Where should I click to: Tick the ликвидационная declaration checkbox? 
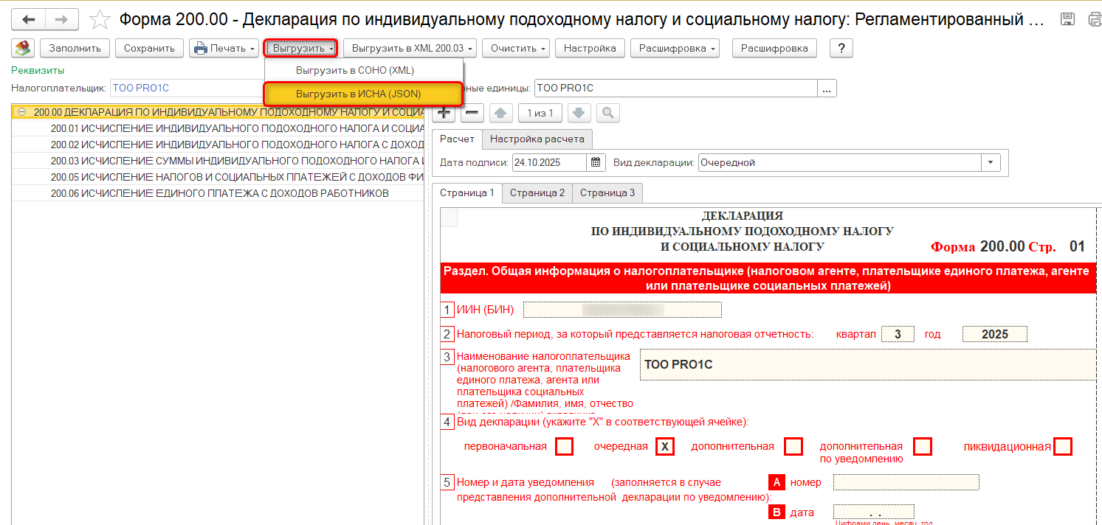pyautogui.click(x=1063, y=446)
